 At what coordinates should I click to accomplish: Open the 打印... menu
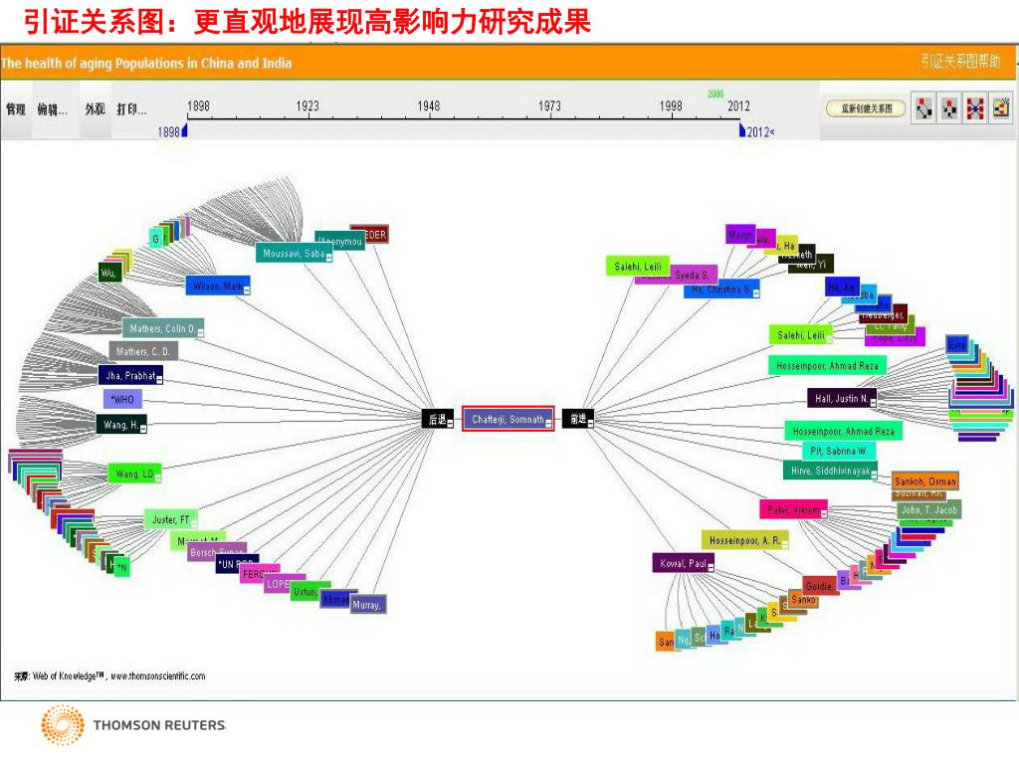click(x=131, y=109)
